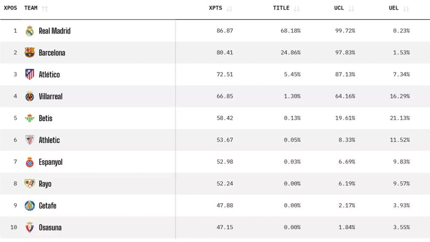The height and width of the screenshot is (242, 430).
Task: Sort table by TITLE column arrows
Action: 296,9
